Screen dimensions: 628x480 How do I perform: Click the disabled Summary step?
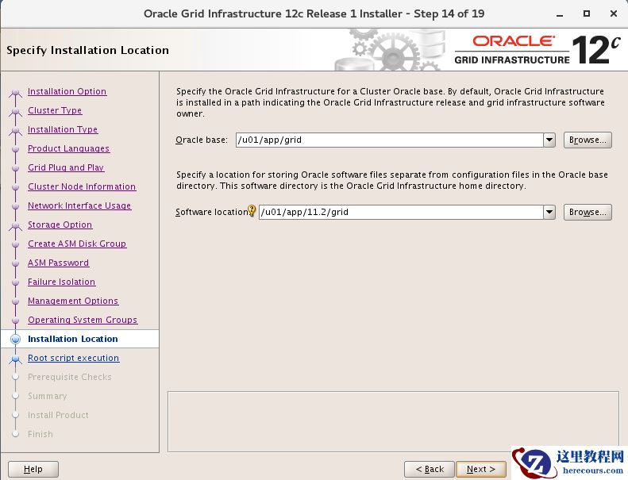click(x=48, y=396)
